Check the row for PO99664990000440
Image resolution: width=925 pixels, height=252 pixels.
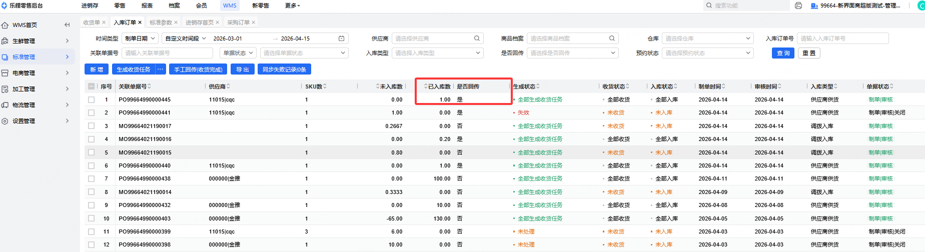pos(91,165)
